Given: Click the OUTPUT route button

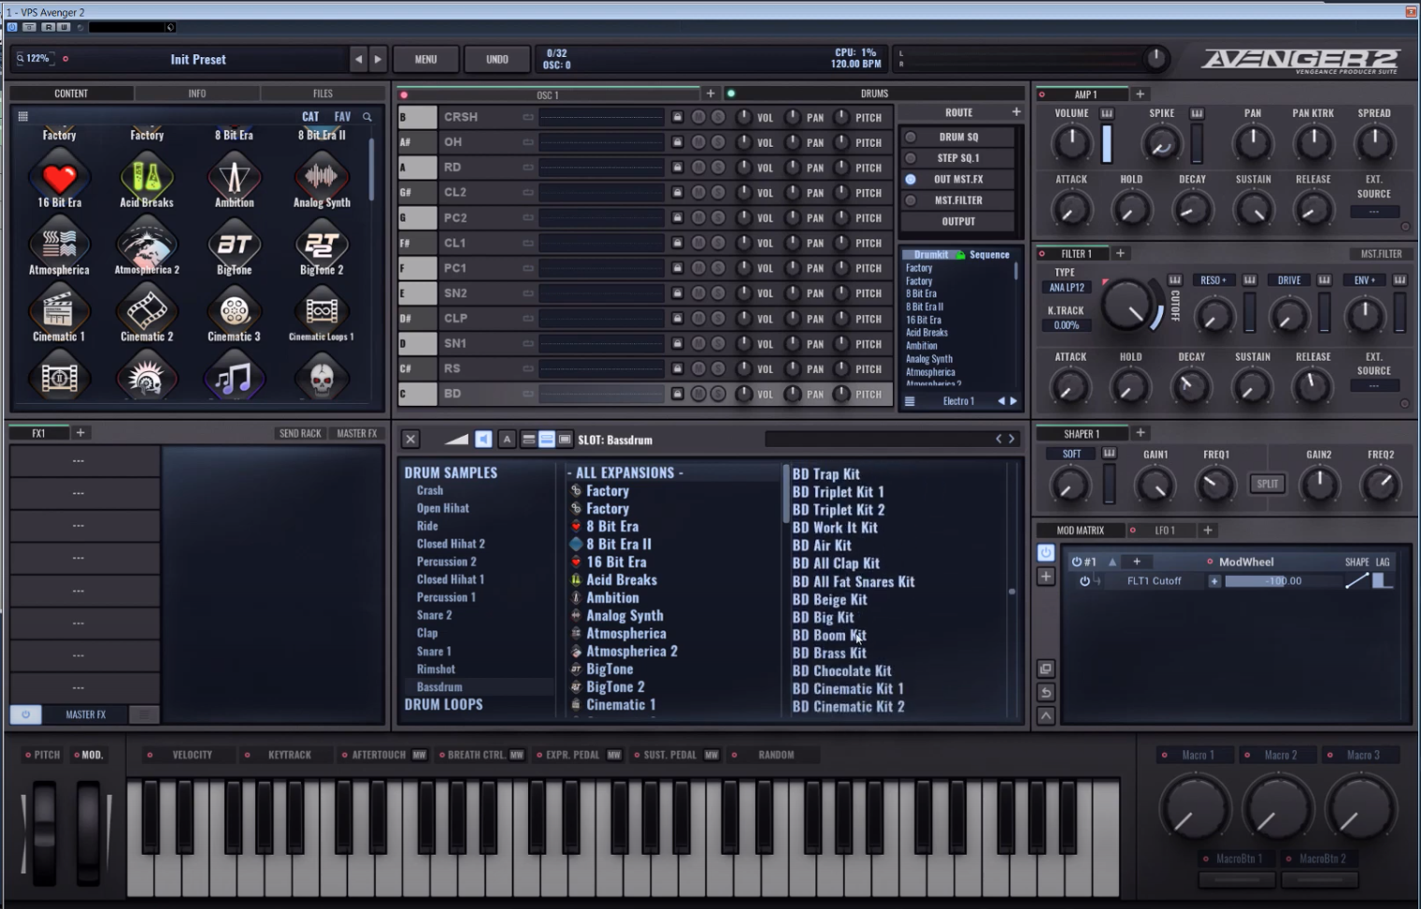Looking at the screenshot, I should pos(958,222).
